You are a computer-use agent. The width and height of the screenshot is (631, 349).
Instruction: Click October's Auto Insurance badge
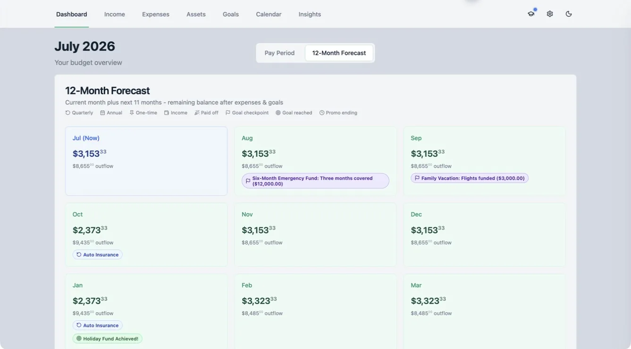pyautogui.click(x=98, y=255)
